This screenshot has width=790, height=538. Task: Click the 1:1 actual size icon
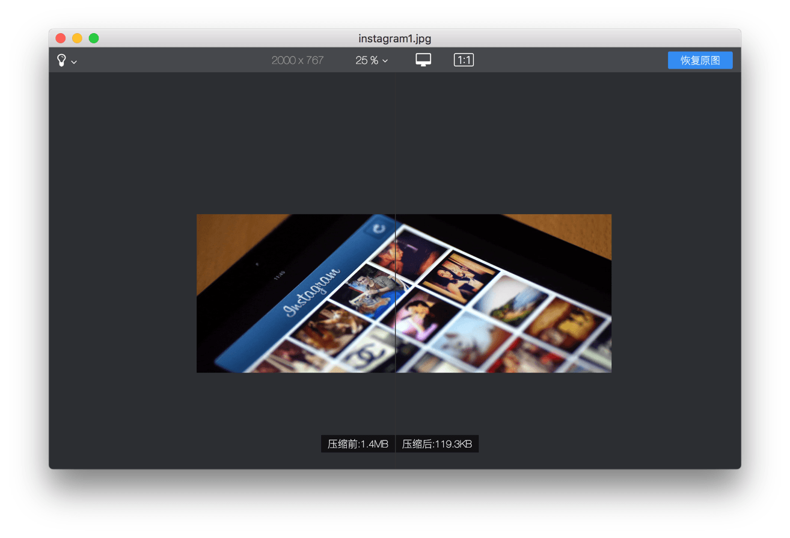click(x=464, y=60)
